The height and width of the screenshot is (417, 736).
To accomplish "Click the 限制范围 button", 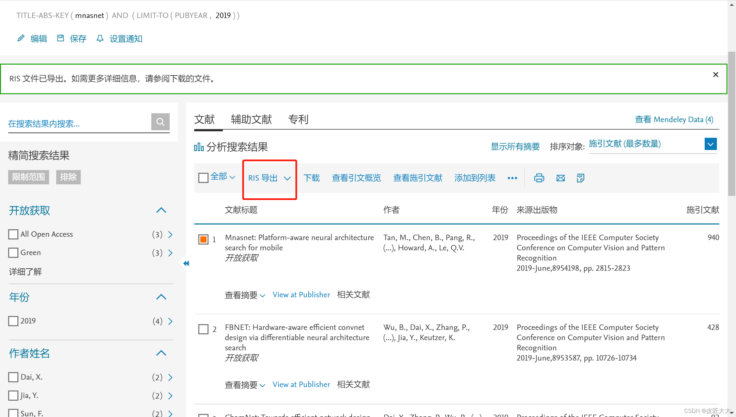I will (x=28, y=177).
